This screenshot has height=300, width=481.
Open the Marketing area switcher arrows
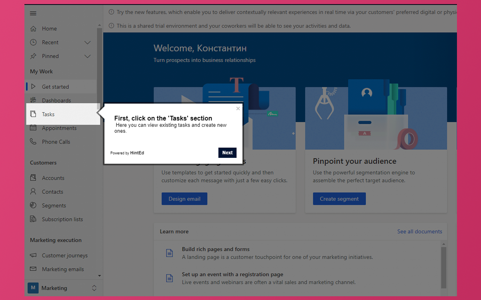click(94, 288)
